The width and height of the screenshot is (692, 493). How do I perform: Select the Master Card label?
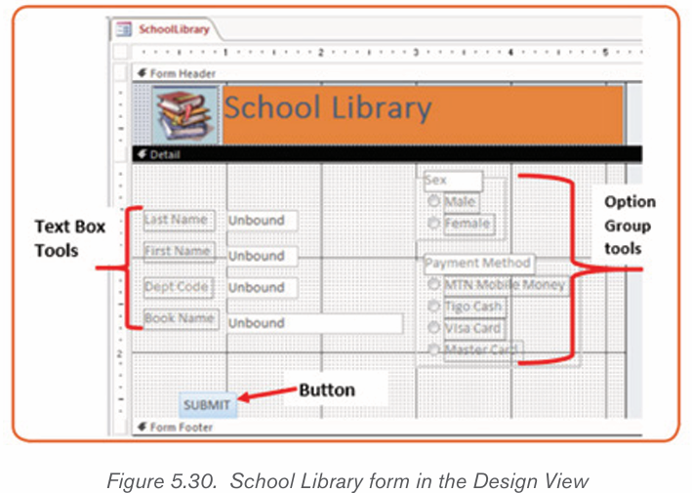[x=483, y=350]
